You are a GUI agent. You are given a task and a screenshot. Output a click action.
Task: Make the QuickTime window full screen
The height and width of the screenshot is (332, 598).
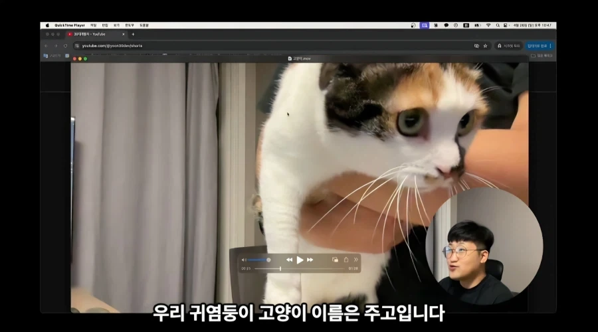pyautogui.click(x=86, y=58)
